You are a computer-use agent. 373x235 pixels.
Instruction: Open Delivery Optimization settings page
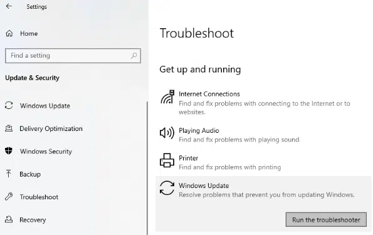click(51, 128)
